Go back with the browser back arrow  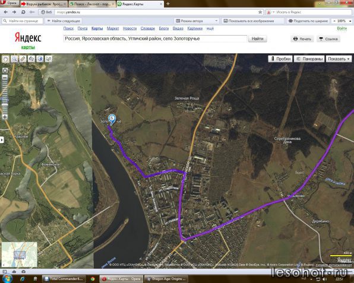pos(6,12)
